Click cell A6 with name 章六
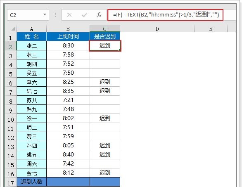This screenshot has height=187, width=242. tap(31, 82)
